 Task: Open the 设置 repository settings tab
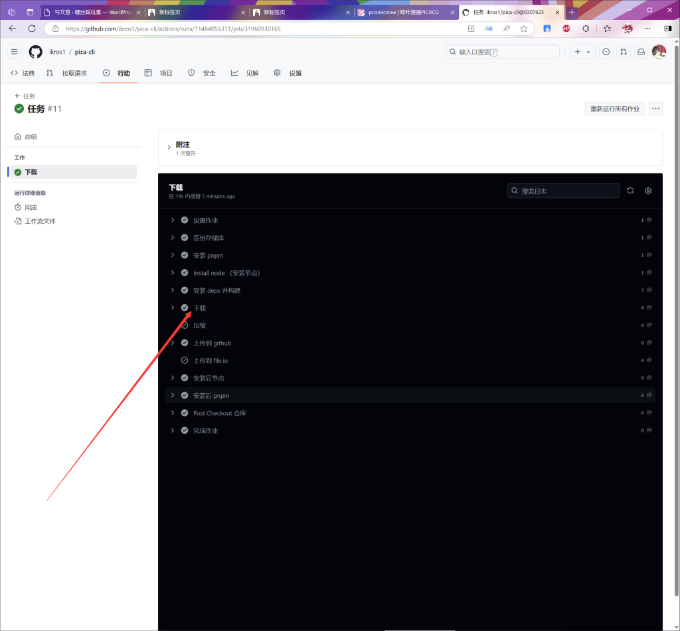pos(288,73)
